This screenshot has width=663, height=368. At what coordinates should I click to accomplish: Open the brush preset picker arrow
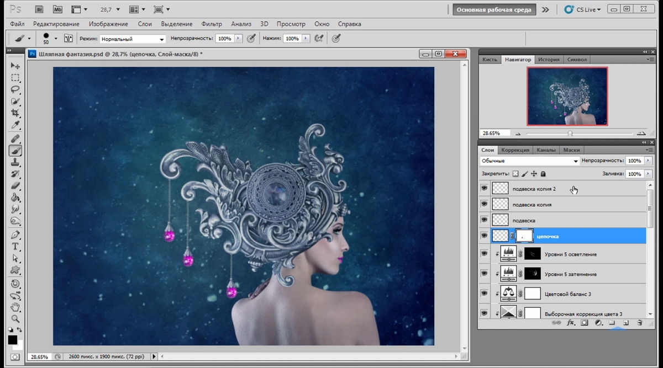click(x=56, y=39)
